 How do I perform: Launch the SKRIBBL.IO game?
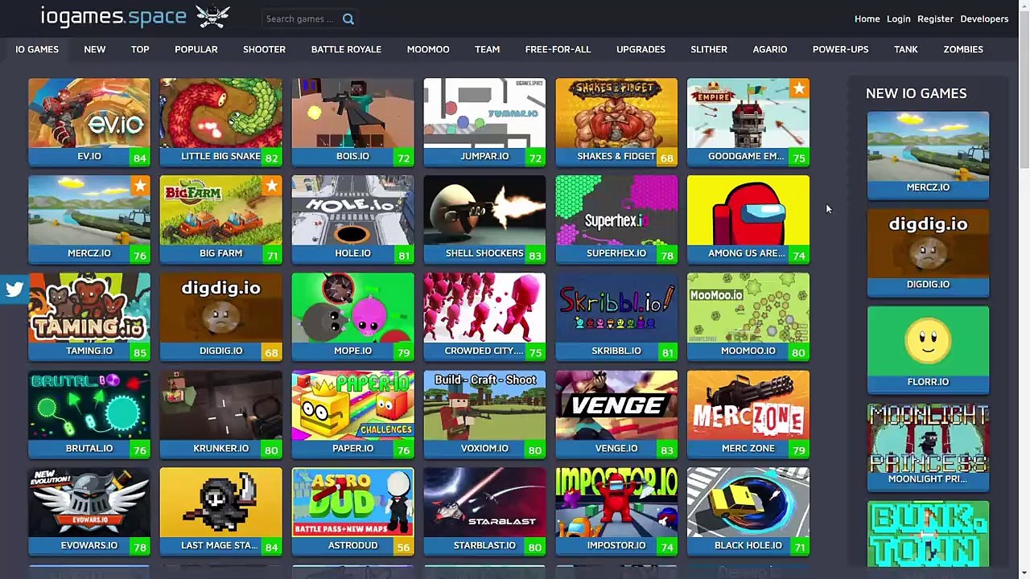tap(616, 317)
